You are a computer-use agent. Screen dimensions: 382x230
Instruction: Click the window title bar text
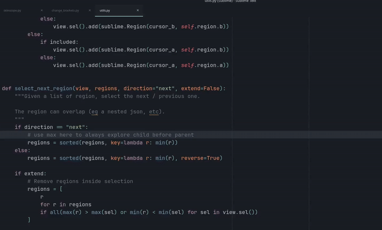click(230, 2)
